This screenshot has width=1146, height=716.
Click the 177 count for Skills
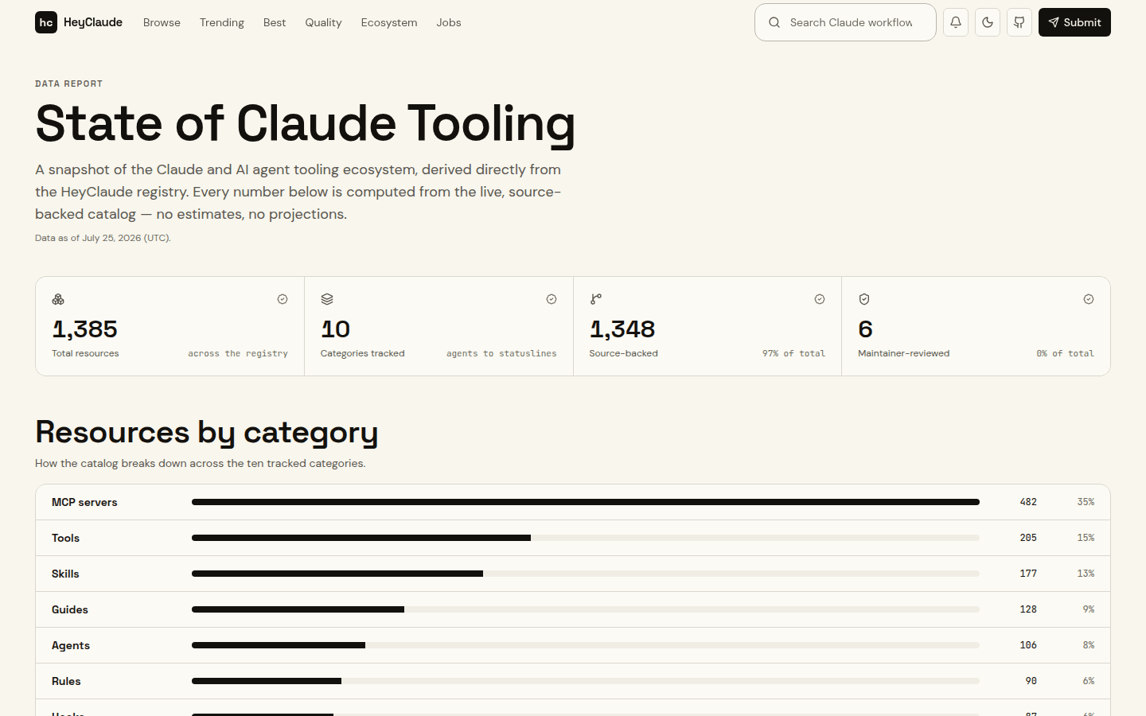click(x=1028, y=574)
